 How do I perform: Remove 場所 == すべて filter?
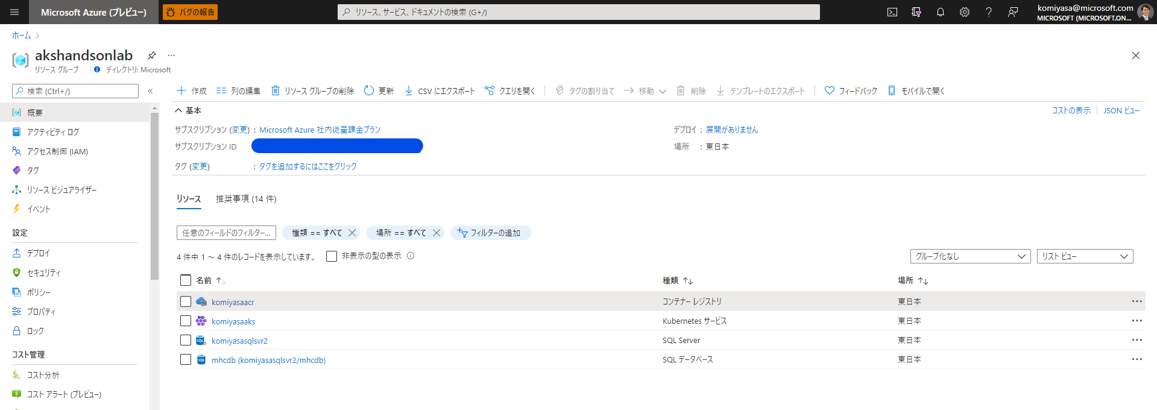437,233
